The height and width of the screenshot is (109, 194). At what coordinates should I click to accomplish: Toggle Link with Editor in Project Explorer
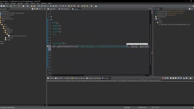tap(35, 9)
